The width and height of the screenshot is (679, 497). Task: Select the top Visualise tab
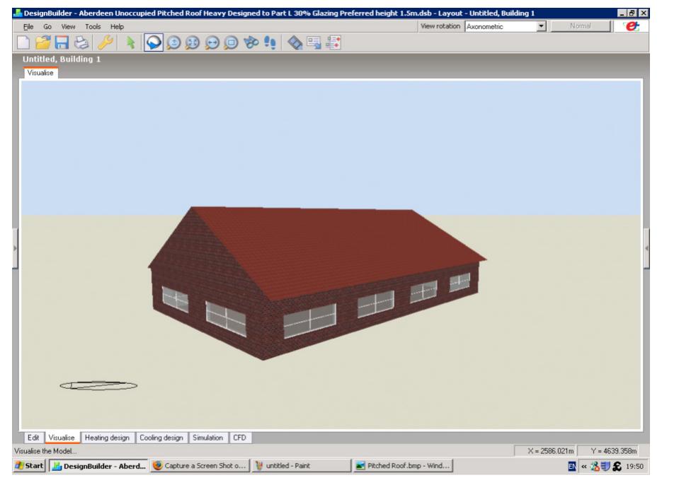40,73
